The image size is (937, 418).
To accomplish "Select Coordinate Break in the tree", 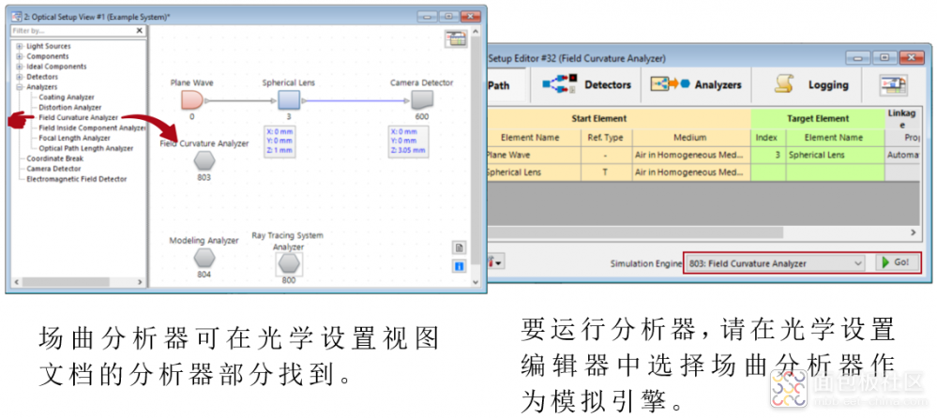I will pyautogui.click(x=55, y=158).
